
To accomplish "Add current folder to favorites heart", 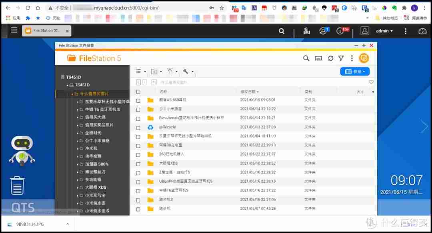I will 371,82.
